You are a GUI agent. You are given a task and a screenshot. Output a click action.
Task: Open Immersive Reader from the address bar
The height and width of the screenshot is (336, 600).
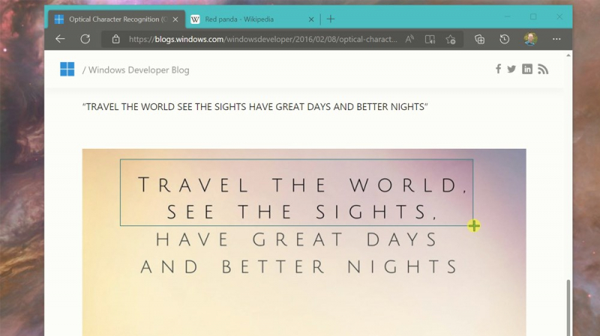tap(430, 39)
